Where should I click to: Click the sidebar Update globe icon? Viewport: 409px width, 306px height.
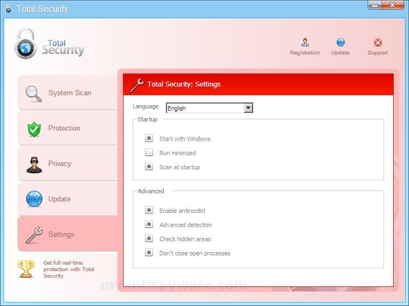click(x=34, y=199)
